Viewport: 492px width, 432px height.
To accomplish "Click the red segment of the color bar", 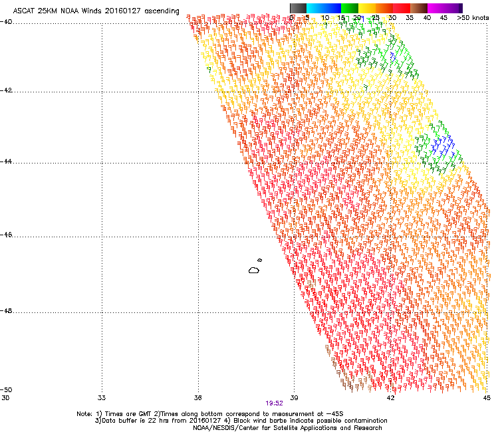I will click(x=402, y=8).
